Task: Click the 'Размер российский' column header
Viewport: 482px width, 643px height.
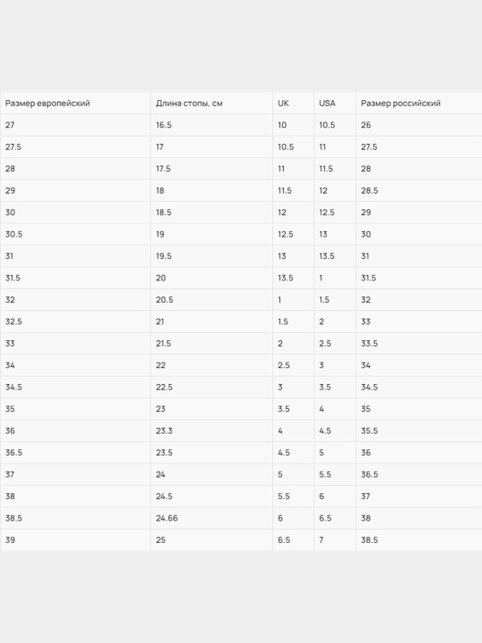Action: (419, 104)
